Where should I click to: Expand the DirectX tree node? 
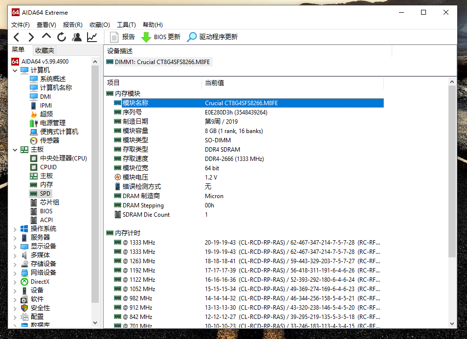pos(15,282)
